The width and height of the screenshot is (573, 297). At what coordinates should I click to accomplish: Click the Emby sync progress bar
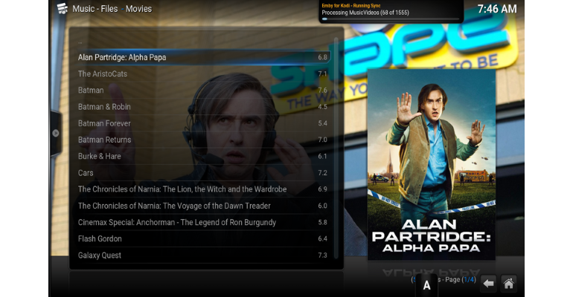(x=390, y=19)
